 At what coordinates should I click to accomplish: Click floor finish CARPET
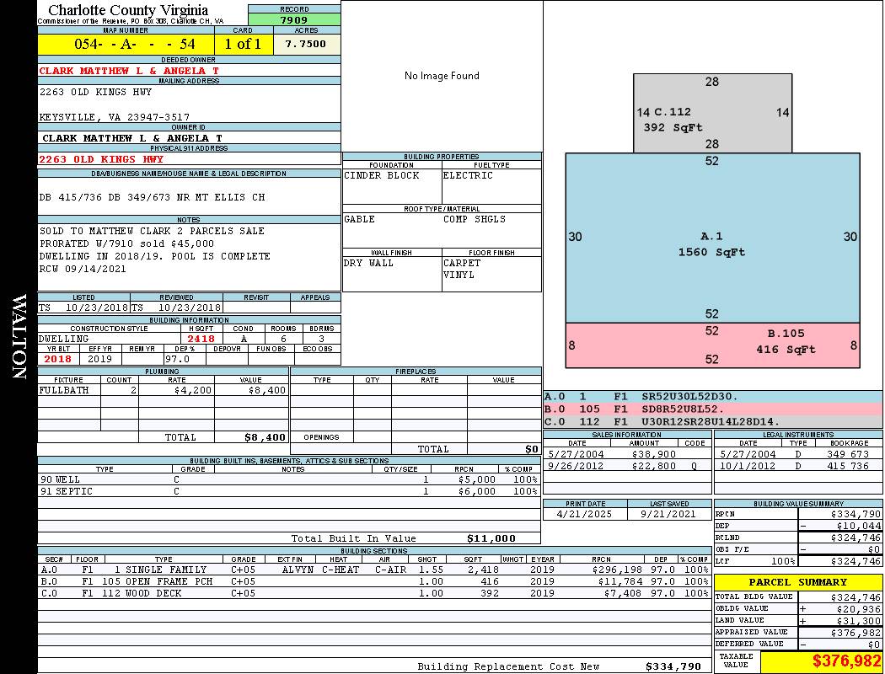point(462,263)
